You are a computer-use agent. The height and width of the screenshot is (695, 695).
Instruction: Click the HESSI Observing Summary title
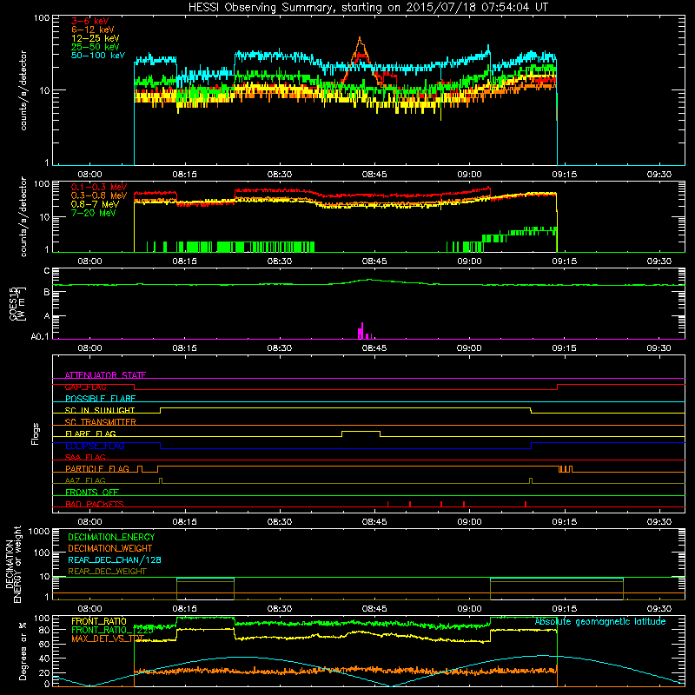[x=367, y=7]
